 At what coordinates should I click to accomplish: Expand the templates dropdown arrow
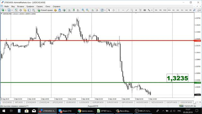pos(105,10)
